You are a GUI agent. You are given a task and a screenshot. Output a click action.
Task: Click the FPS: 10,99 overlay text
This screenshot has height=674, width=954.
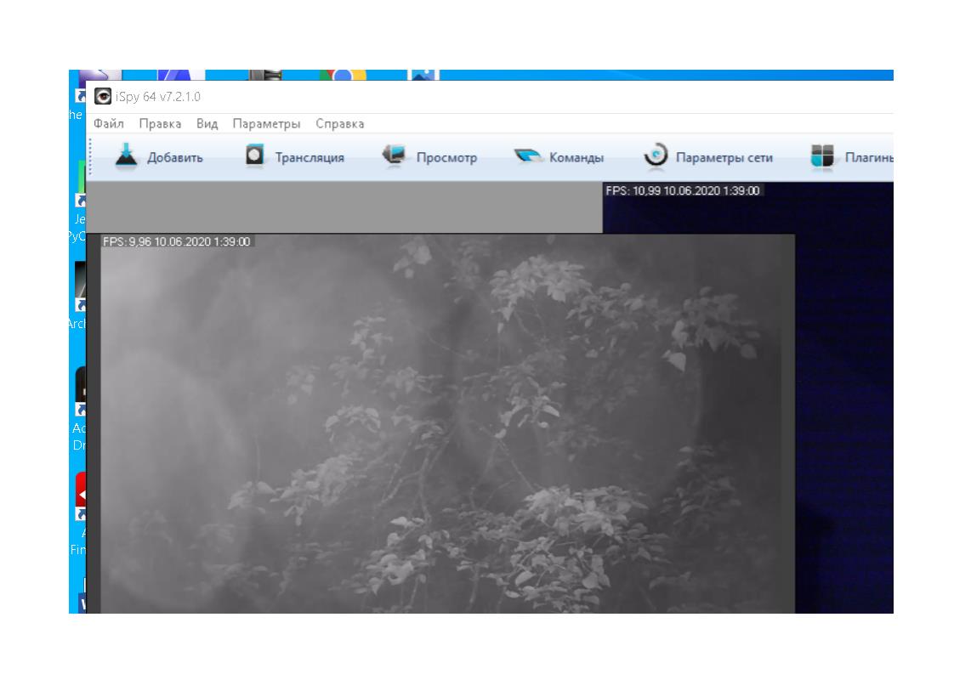[683, 190]
